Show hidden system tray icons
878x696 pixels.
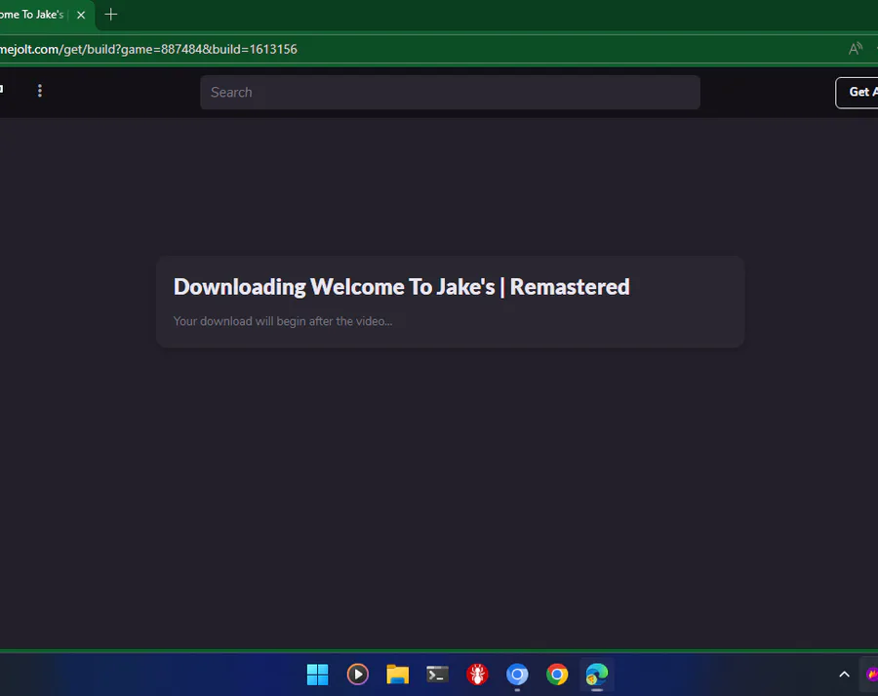pyautogui.click(x=845, y=675)
